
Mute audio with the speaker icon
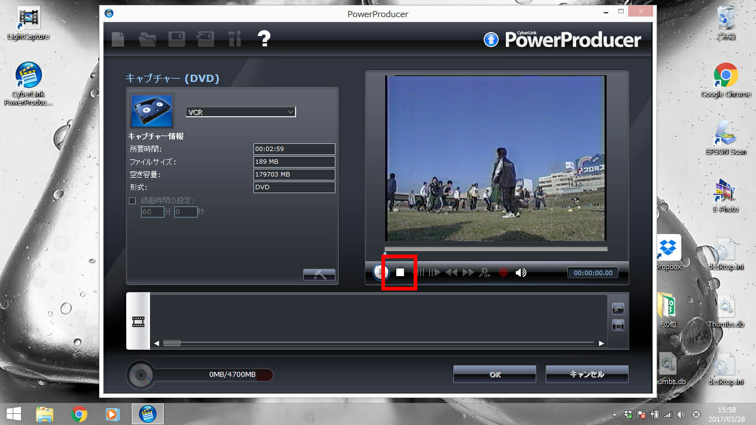click(521, 272)
